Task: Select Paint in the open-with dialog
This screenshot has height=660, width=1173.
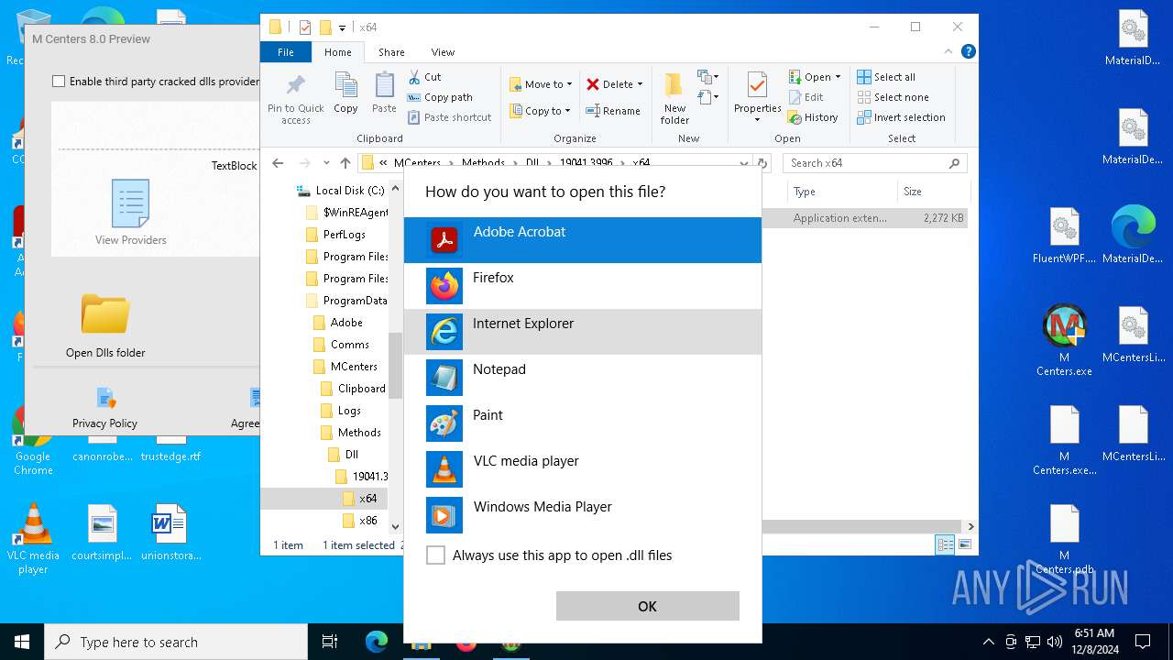Action: pos(583,423)
